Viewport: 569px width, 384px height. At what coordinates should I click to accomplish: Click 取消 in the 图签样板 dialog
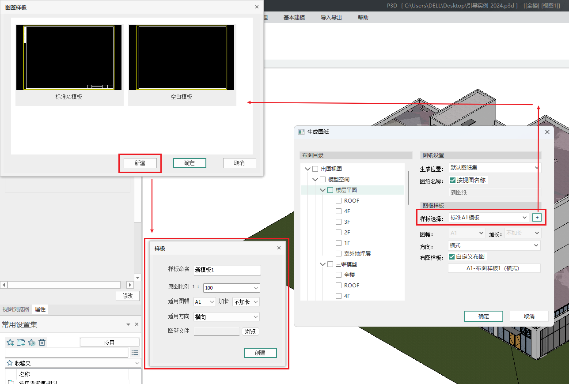click(239, 163)
